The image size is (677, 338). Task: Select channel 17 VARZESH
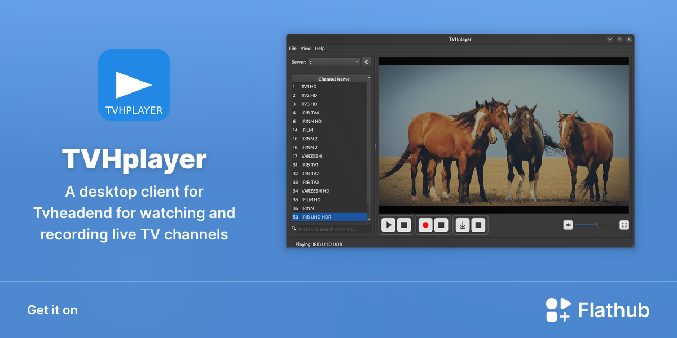[329, 156]
